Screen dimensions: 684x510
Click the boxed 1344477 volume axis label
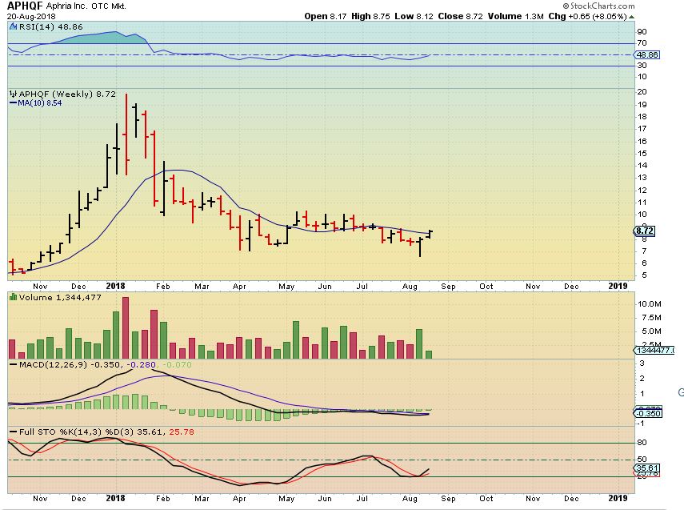pos(654,350)
